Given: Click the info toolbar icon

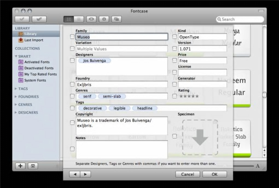Looking at the screenshot, I should click(x=104, y=19).
